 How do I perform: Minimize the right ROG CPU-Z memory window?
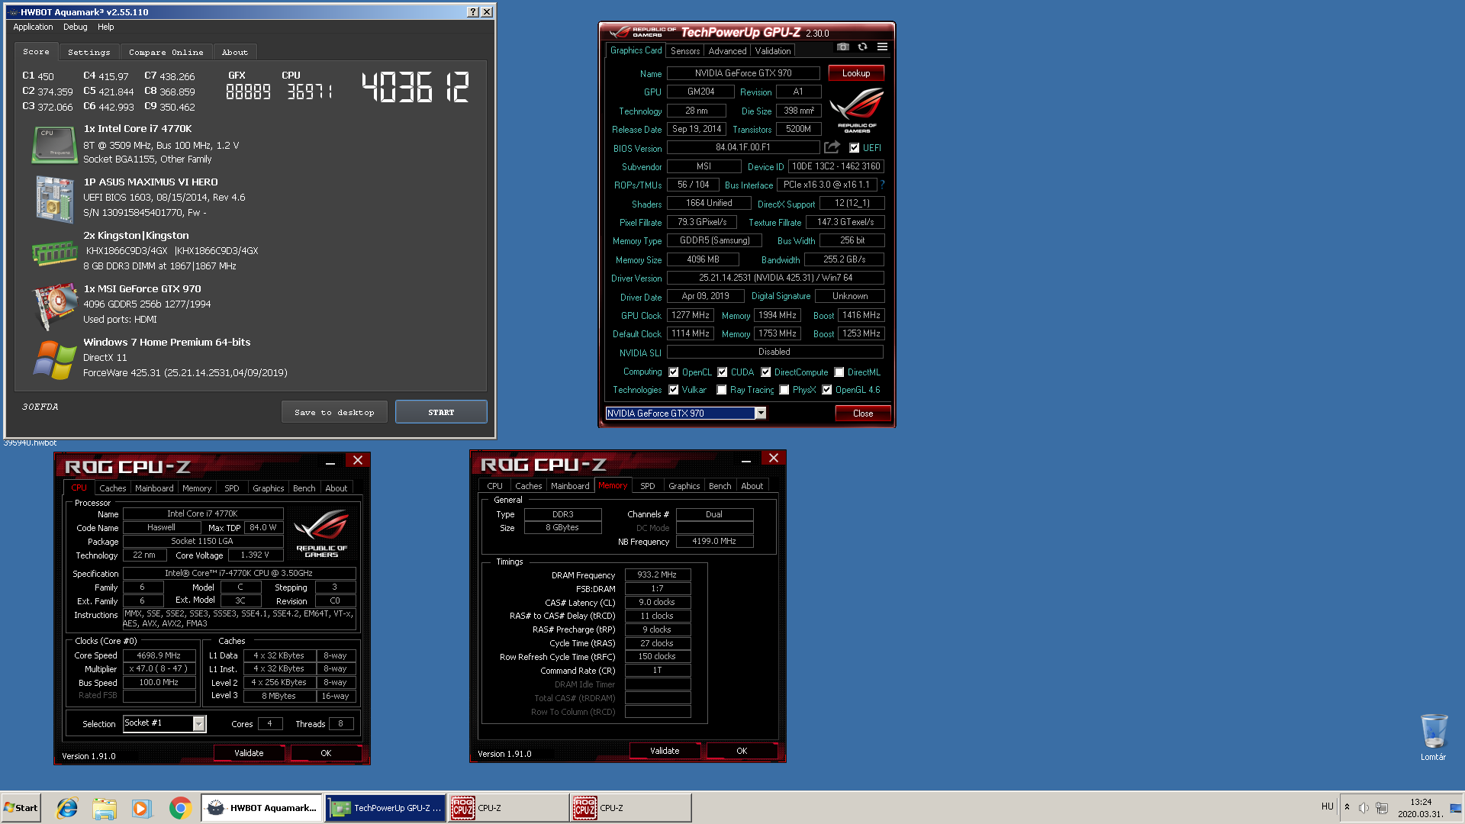(x=746, y=460)
